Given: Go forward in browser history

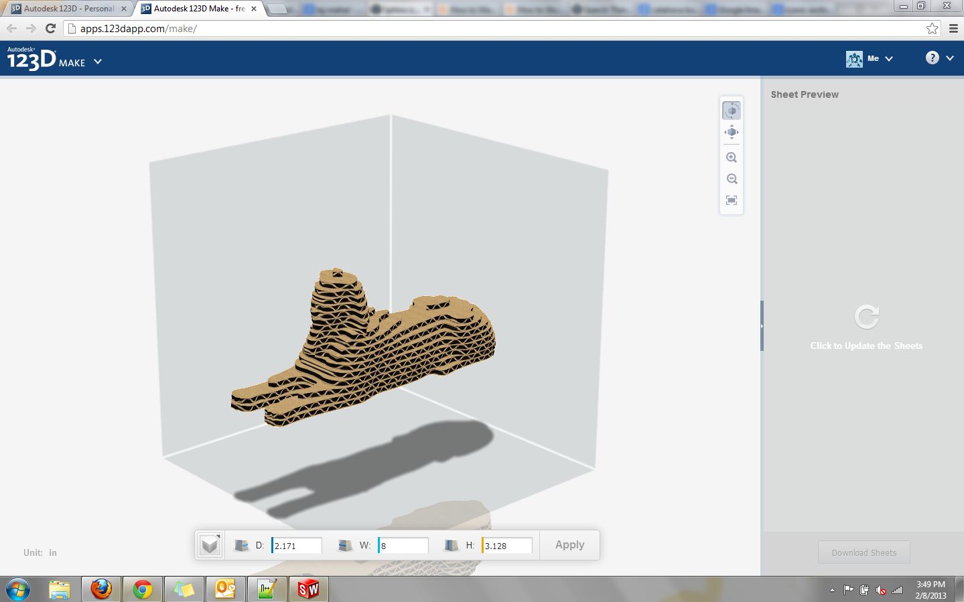Looking at the screenshot, I should tap(31, 28).
